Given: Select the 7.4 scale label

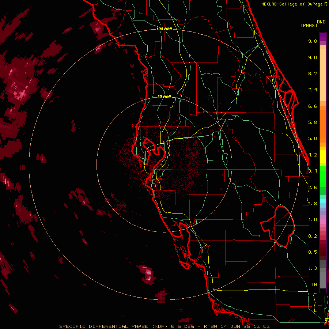Looking at the screenshot, I should click(313, 90).
